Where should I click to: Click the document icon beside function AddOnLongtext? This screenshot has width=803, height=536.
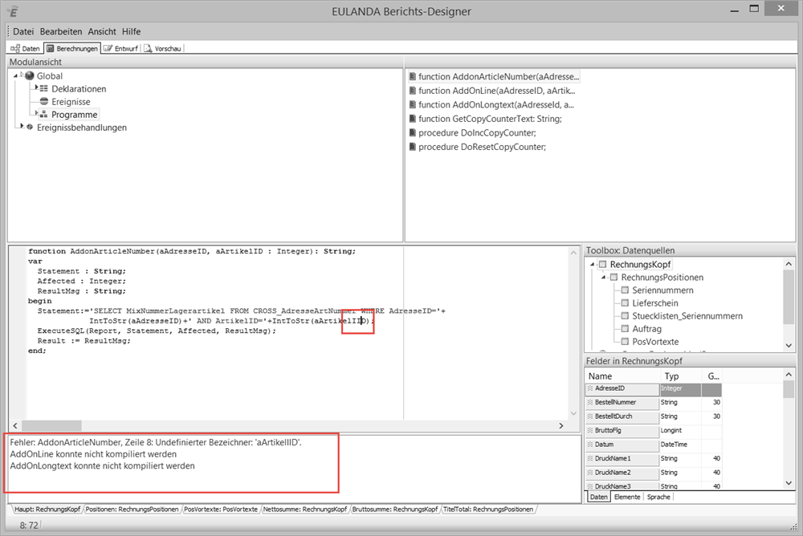click(x=412, y=104)
